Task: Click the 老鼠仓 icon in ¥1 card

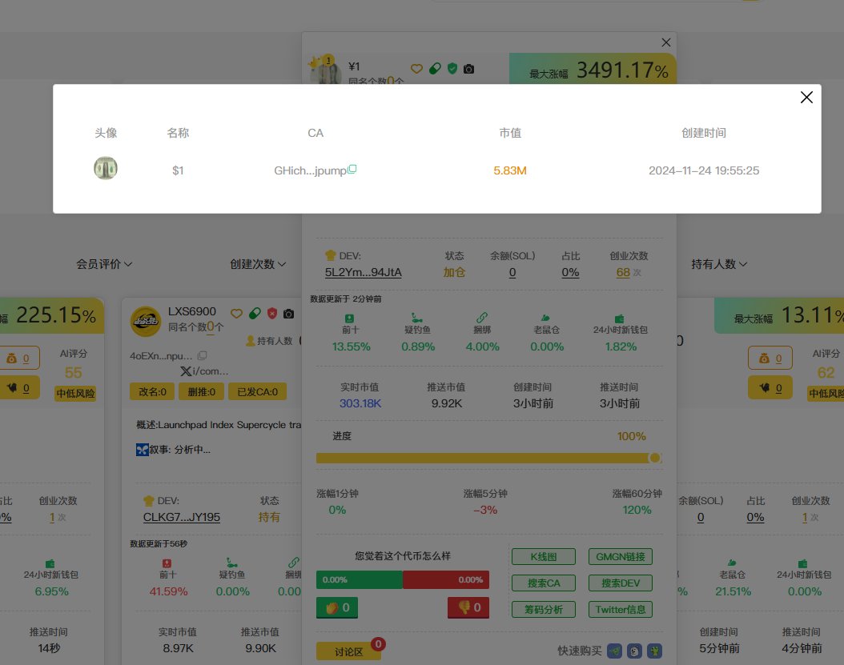Action: pyautogui.click(x=546, y=318)
